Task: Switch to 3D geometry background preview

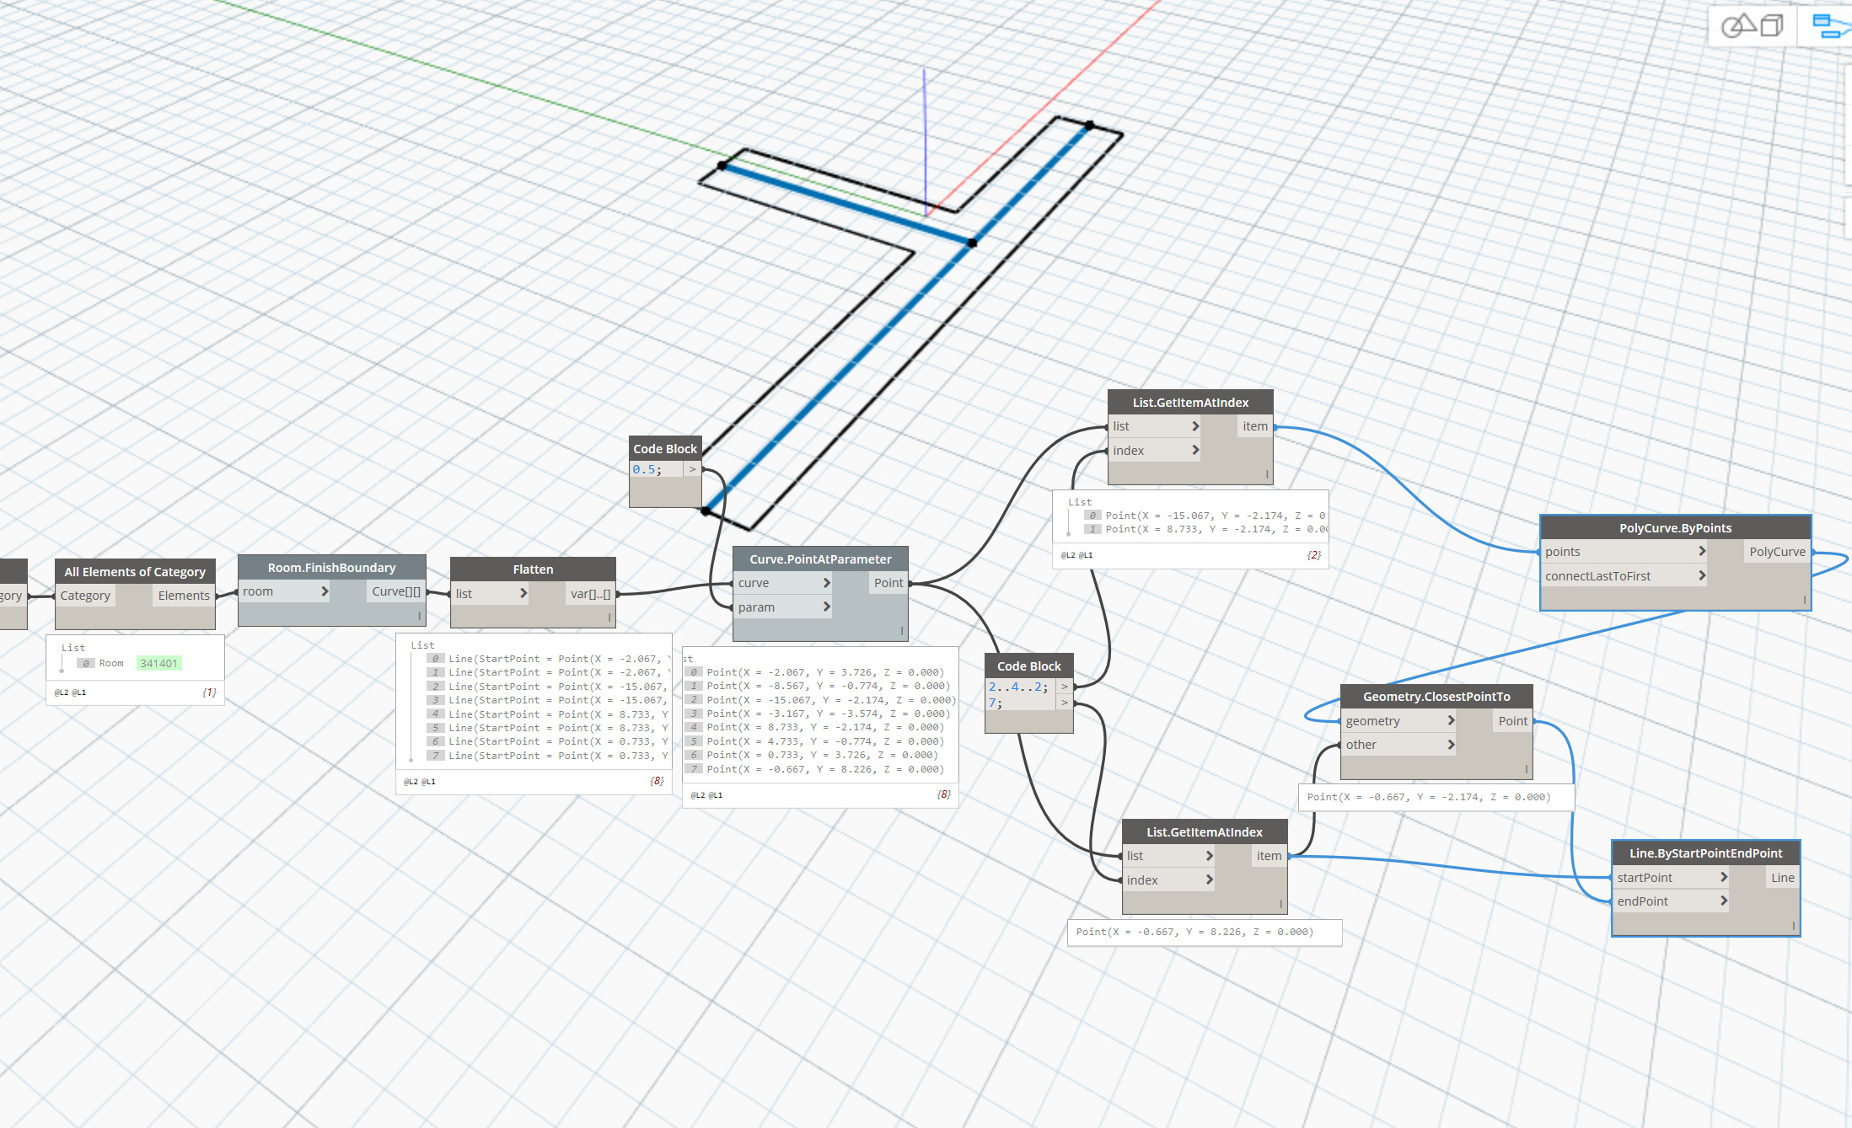Action: point(1751,26)
